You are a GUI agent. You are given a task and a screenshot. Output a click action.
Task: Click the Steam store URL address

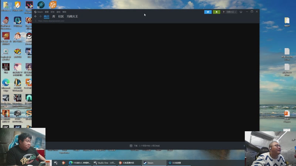[51, 21]
